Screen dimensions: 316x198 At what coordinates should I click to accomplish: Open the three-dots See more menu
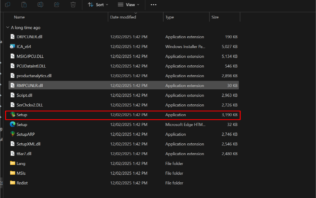154,5
